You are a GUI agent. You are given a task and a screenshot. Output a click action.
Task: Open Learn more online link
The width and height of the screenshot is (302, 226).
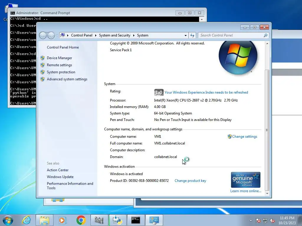[x=246, y=191]
